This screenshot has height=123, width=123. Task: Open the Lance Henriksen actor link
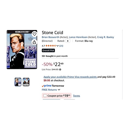(x=78, y=37)
